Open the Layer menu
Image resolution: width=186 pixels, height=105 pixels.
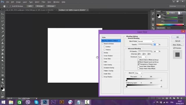(25, 2)
